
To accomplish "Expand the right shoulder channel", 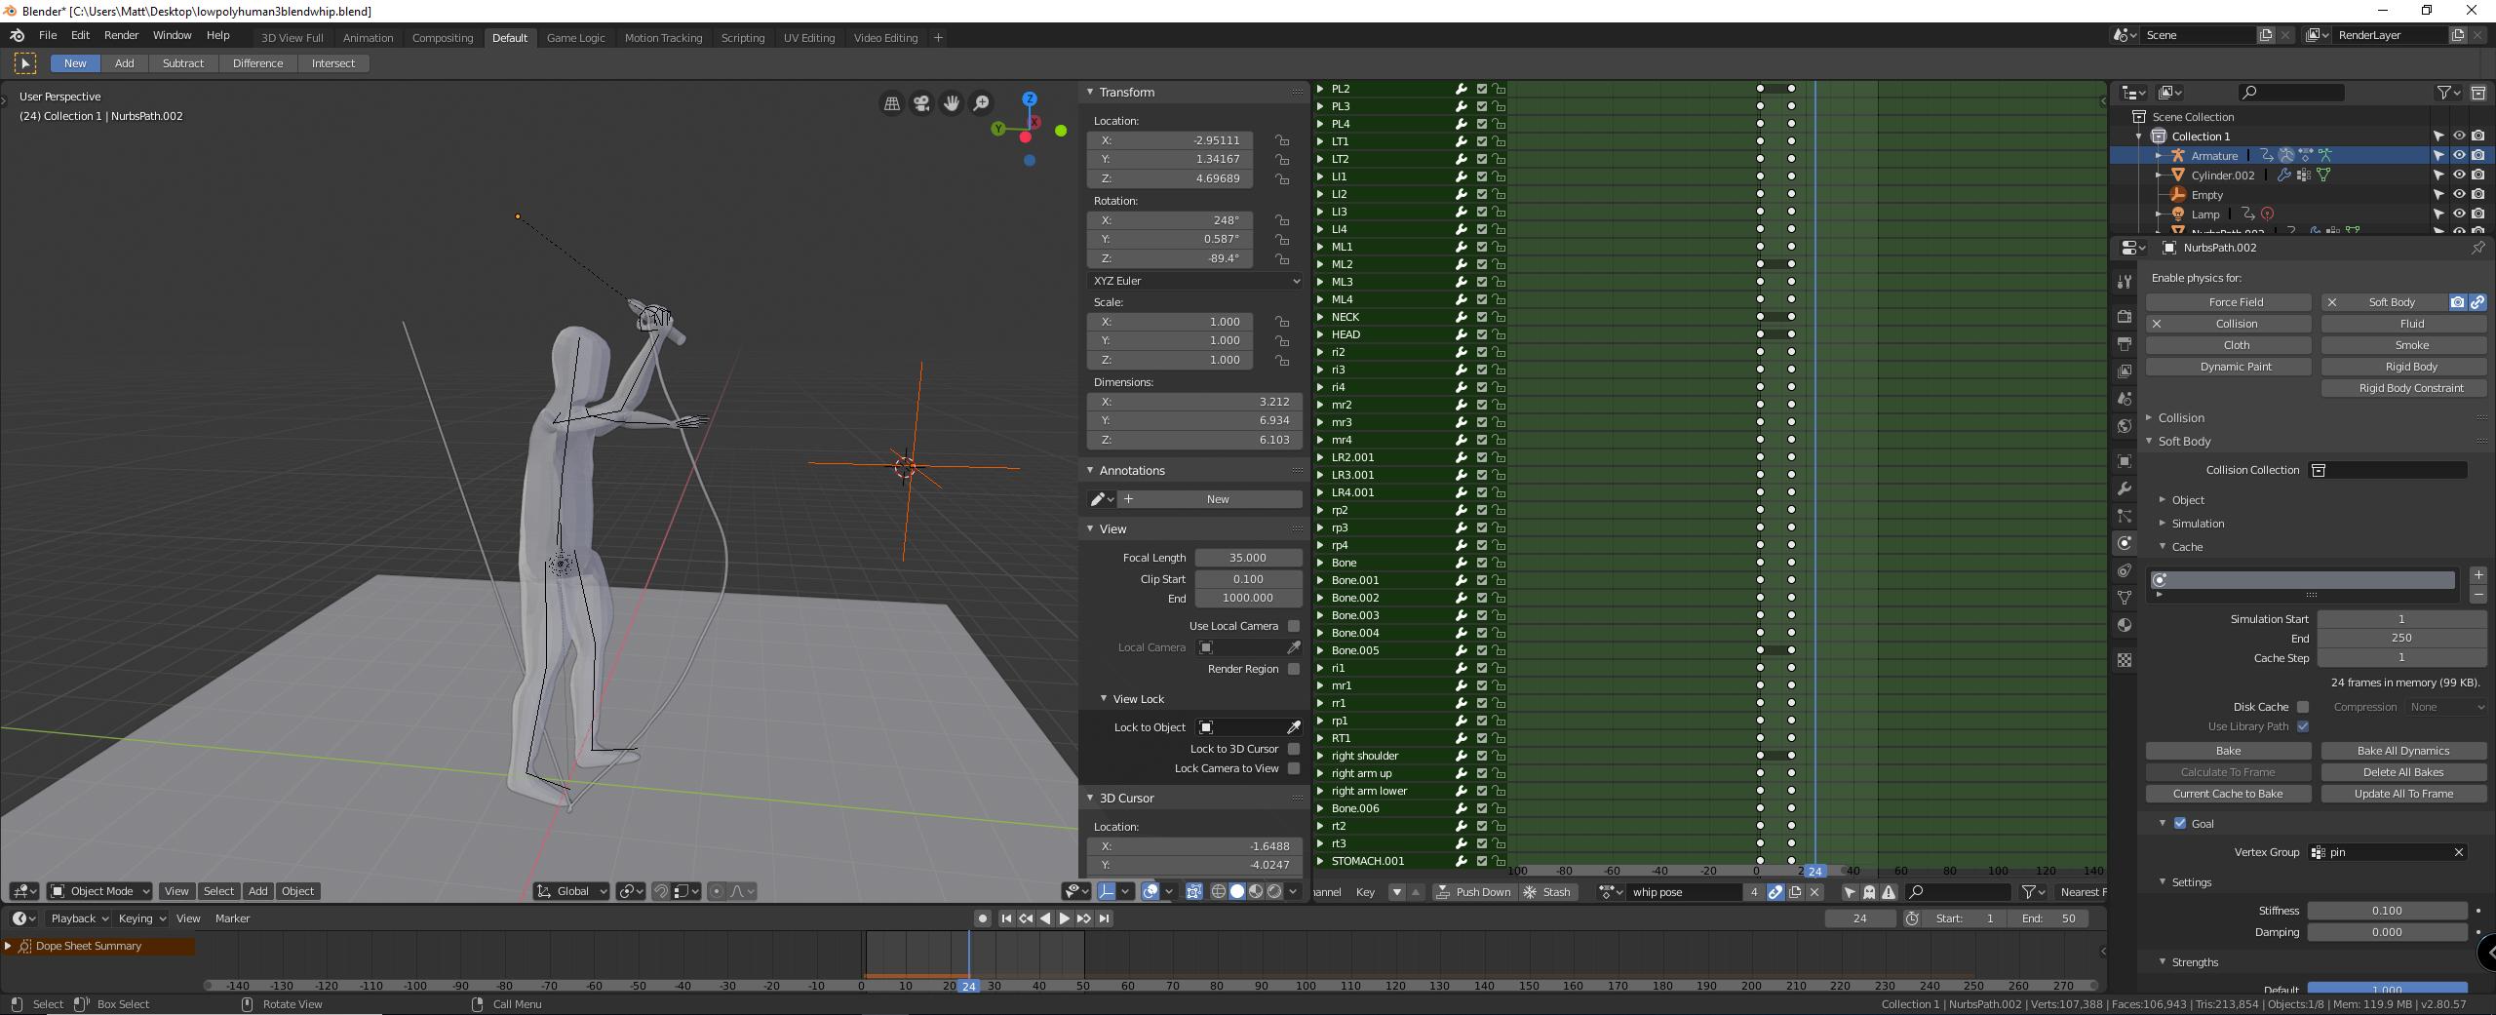I will [1321, 756].
